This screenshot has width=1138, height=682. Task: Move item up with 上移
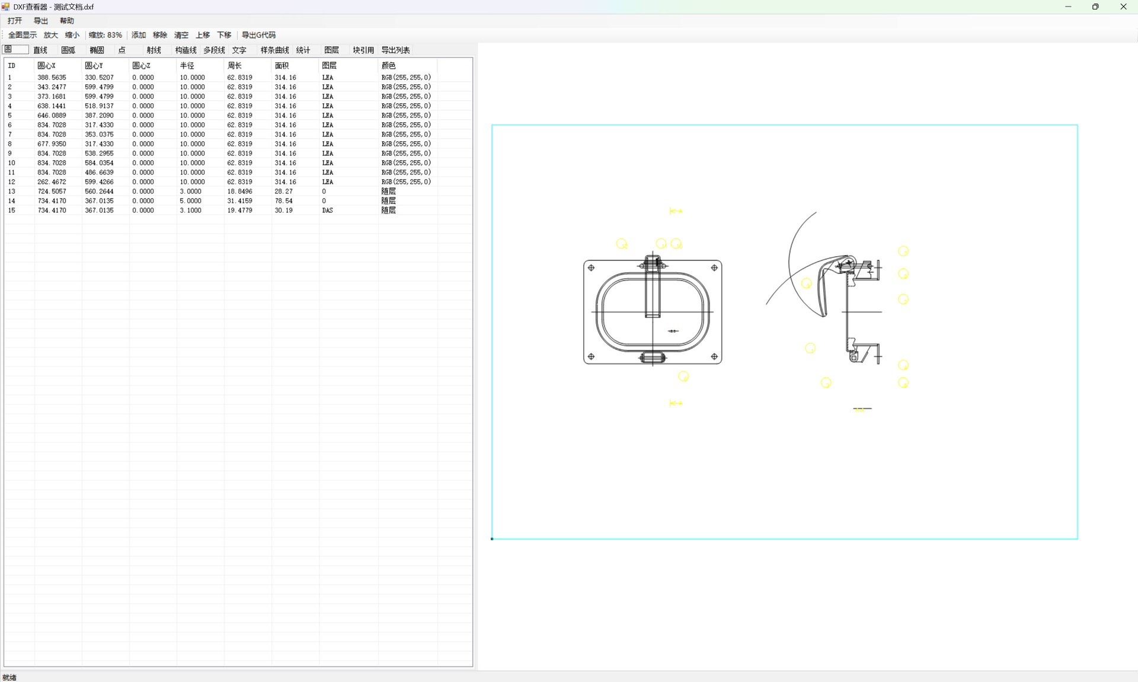tap(203, 35)
